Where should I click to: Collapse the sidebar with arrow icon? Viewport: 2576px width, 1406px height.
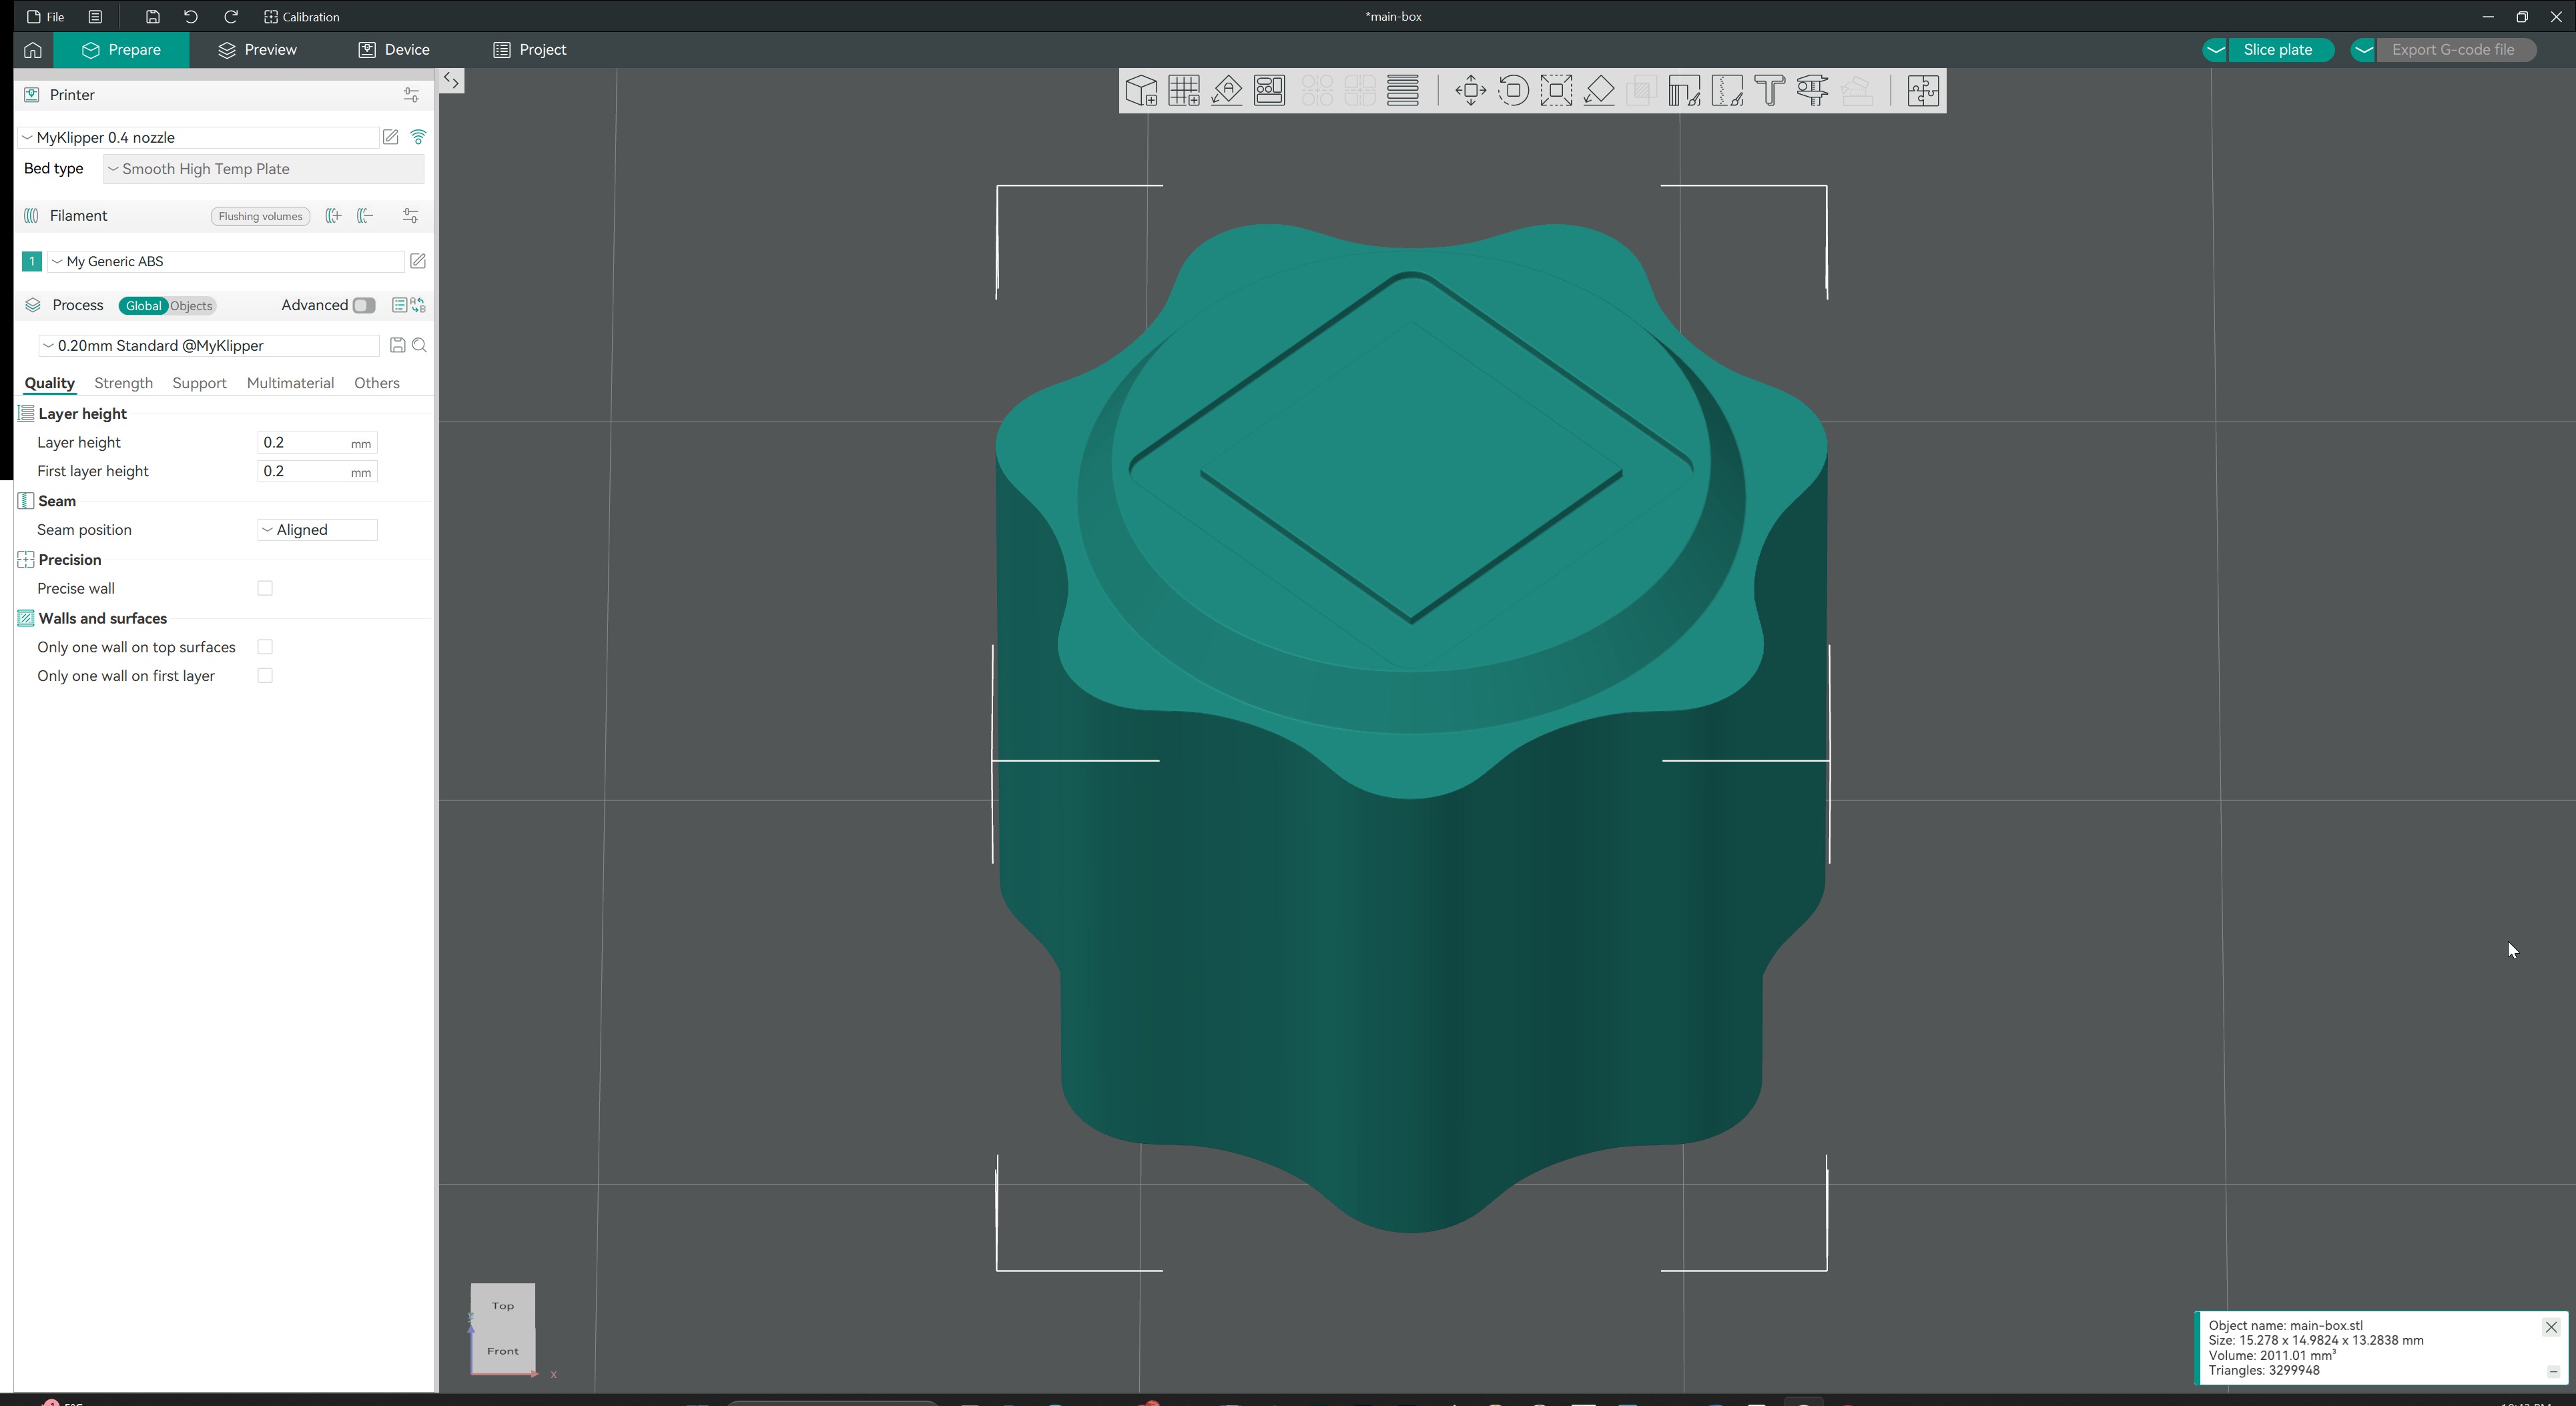[452, 82]
